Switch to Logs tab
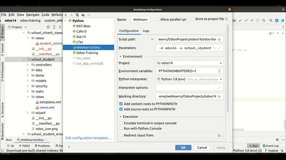This screenshot has height=160, width=286. (x=146, y=31)
